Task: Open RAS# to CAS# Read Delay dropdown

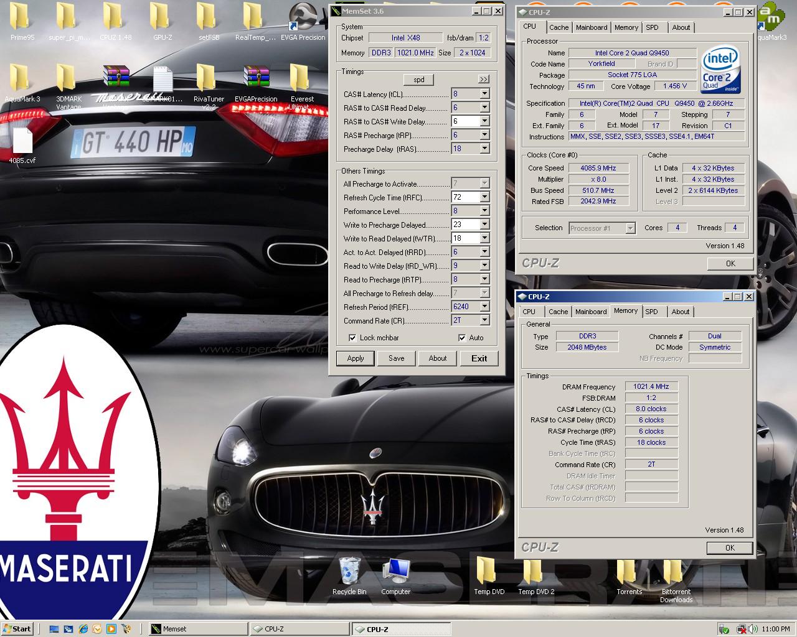Action: click(484, 108)
